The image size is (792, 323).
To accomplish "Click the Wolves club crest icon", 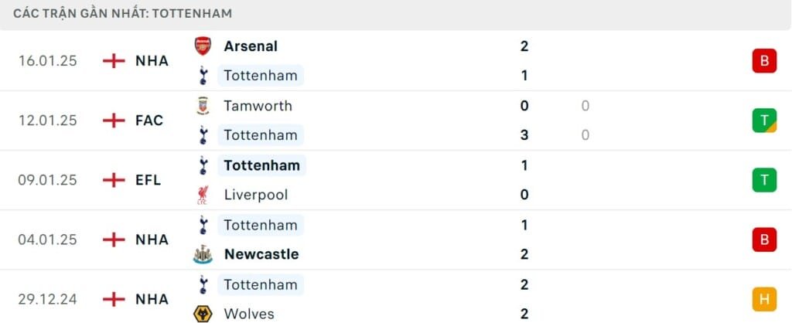I will 203,314.
